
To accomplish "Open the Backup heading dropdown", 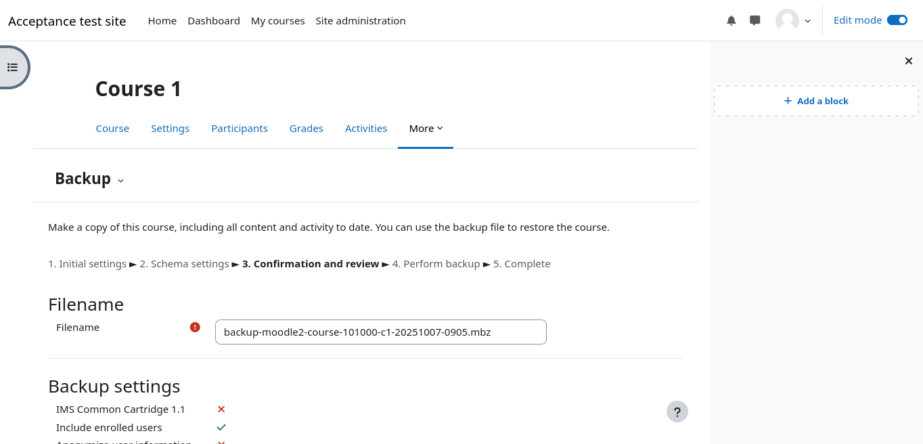I will (x=120, y=180).
